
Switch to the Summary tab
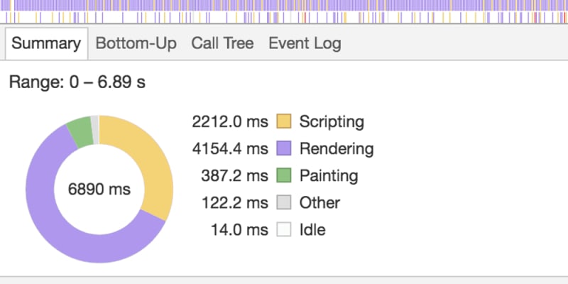(46, 43)
